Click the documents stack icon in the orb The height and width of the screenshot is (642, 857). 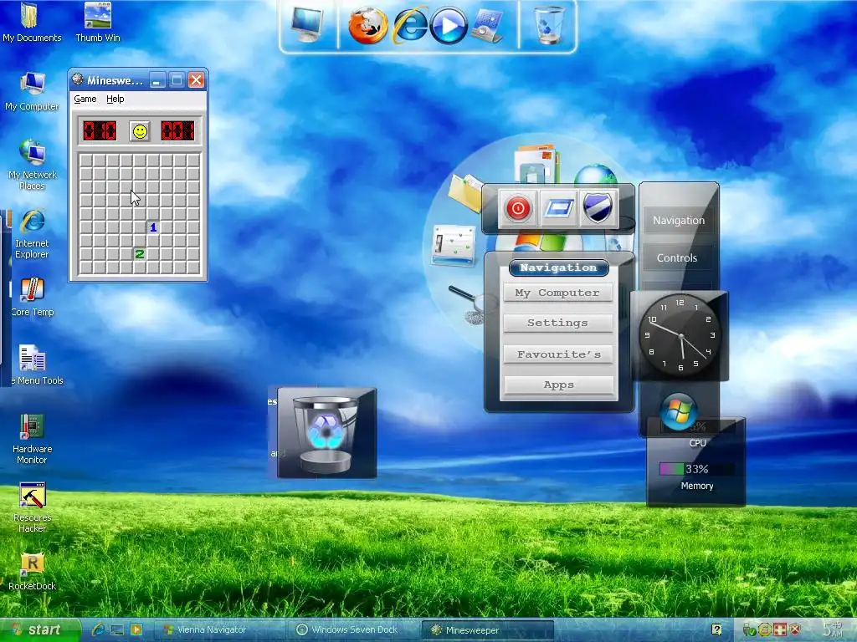pos(536,163)
